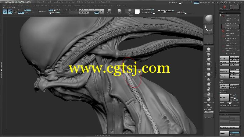This screenshot has height=137, width=244.
Task: Select the second tool thumbnail at top right
Action: (x=234, y=7)
